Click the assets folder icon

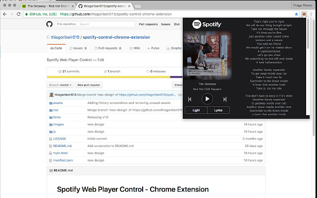tap(51, 103)
